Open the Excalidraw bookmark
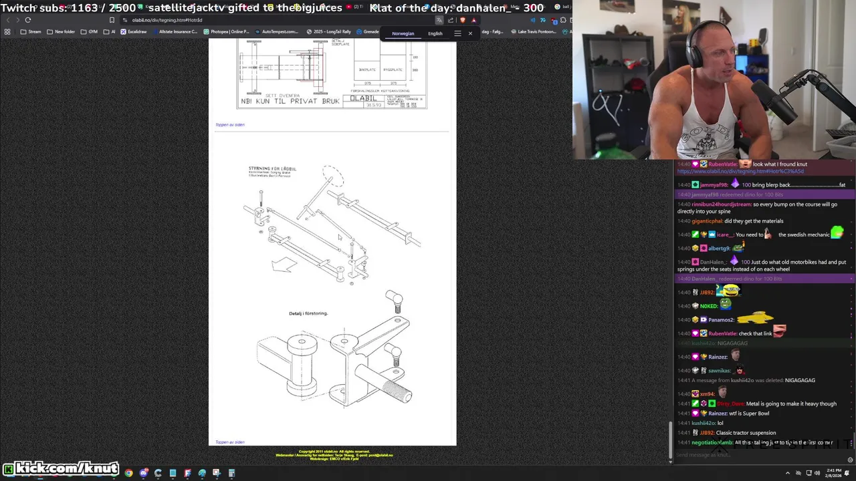The image size is (856, 481). (134, 31)
